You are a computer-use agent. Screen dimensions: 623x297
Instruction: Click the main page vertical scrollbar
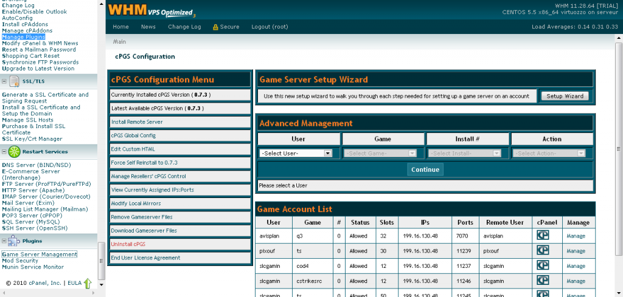(x=619, y=149)
